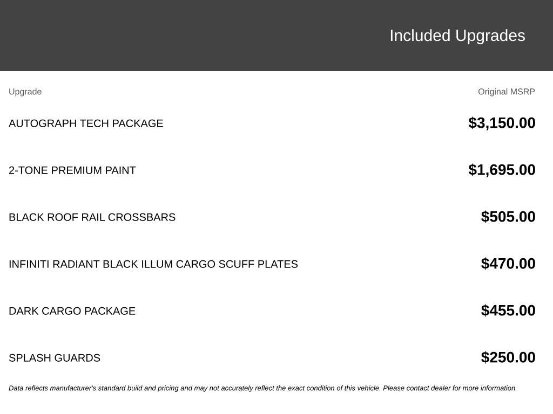The image size is (553, 414).
Task: Click the AUTOGRAPH TECH PACKAGE row label
Action: point(86,123)
